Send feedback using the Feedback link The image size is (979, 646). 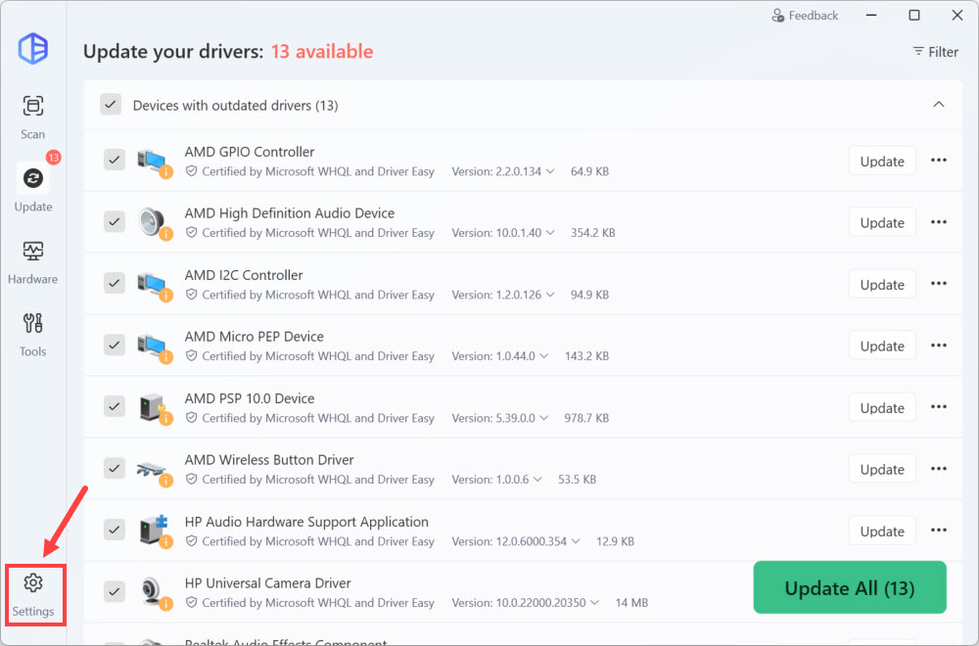tap(805, 16)
